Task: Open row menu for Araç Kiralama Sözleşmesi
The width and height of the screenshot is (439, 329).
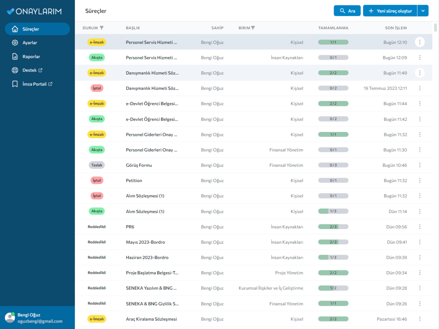Action: 420,319
